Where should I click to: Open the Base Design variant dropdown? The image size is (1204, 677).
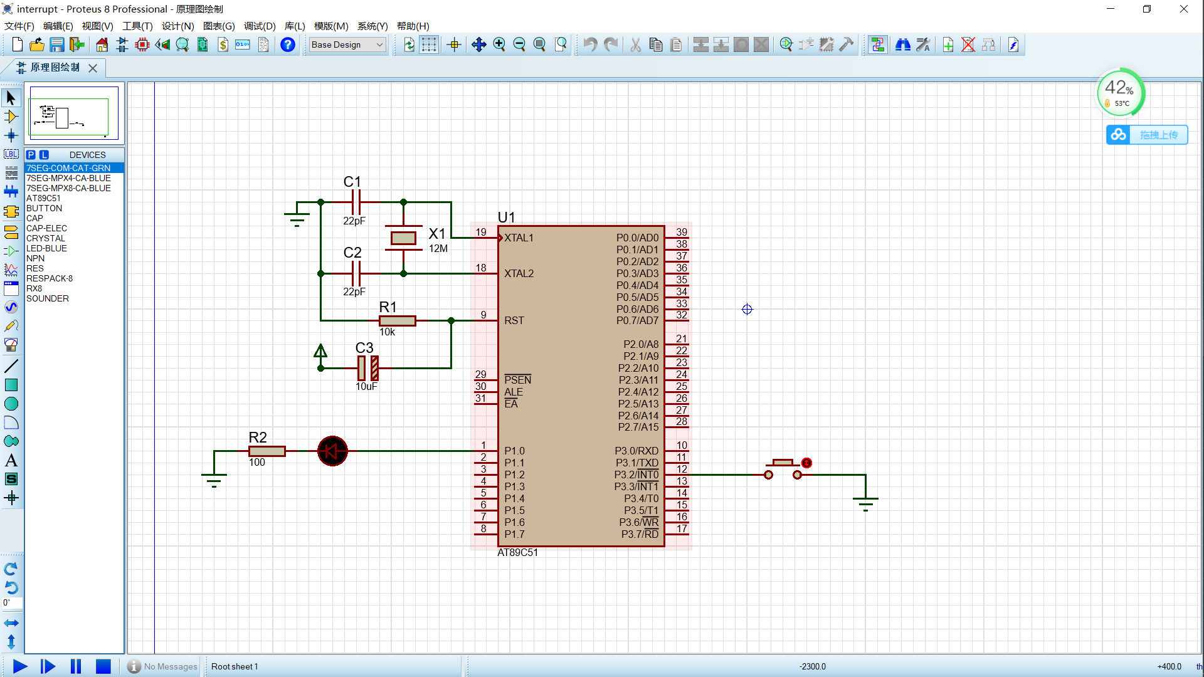click(347, 45)
